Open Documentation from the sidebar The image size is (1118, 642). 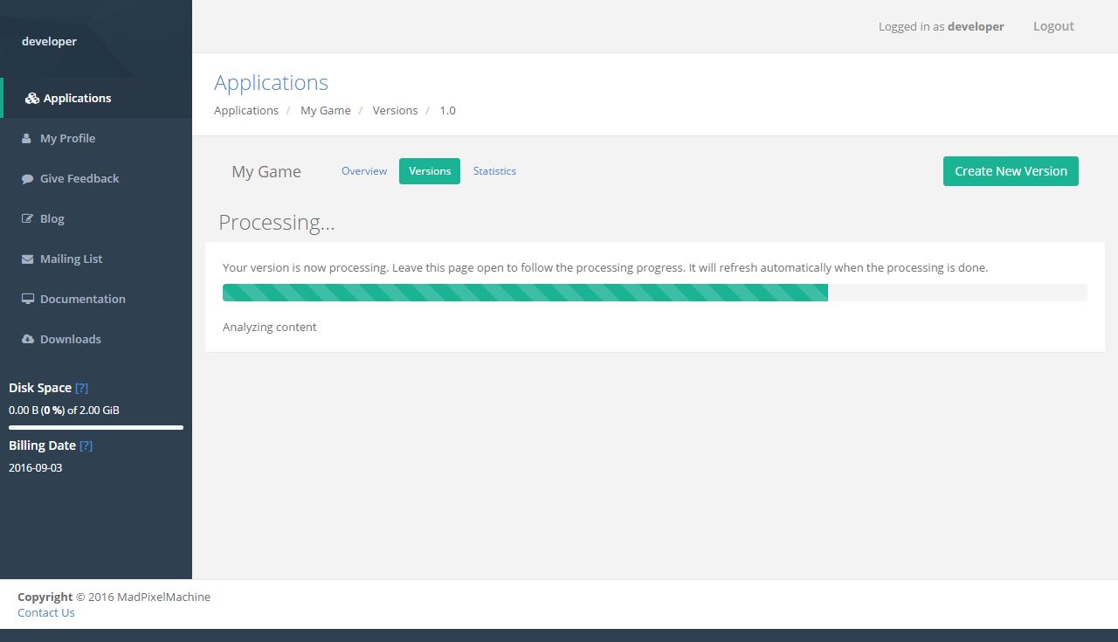(x=96, y=299)
